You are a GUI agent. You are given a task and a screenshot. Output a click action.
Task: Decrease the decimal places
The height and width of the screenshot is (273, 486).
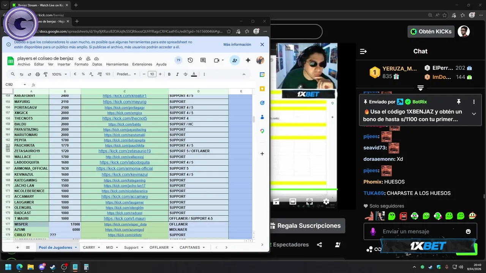tap(92, 74)
